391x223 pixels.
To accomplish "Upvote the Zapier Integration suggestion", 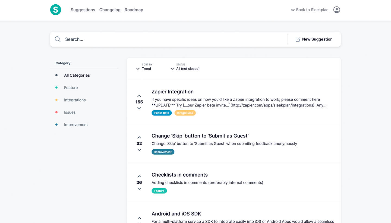I will tap(139, 96).
